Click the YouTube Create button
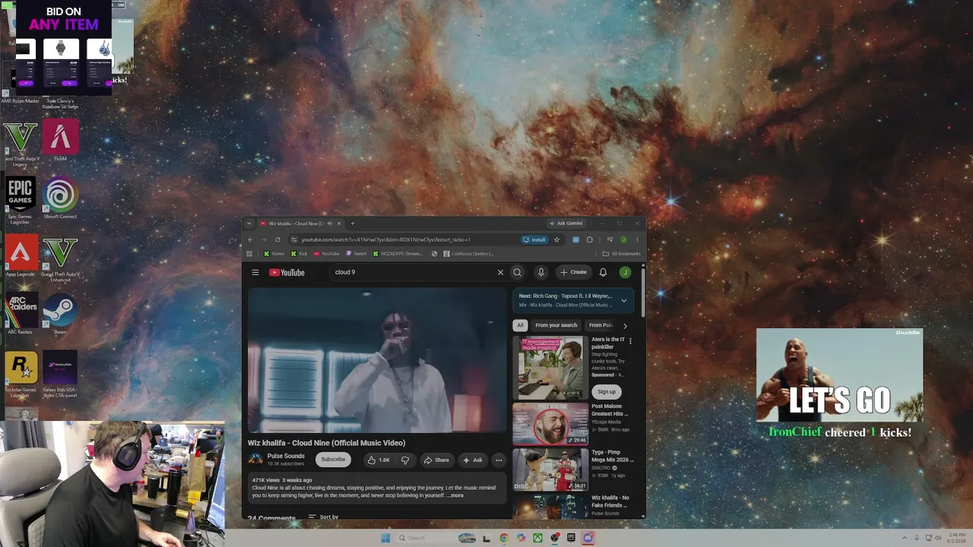This screenshot has height=547, width=973. pos(574,273)
